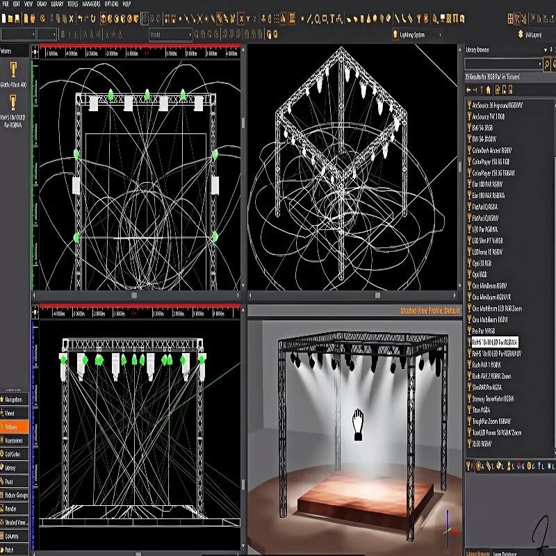Click the top-left viewport horizontal scrollbar thumb

pyautogui.click(x=134, y=295)
